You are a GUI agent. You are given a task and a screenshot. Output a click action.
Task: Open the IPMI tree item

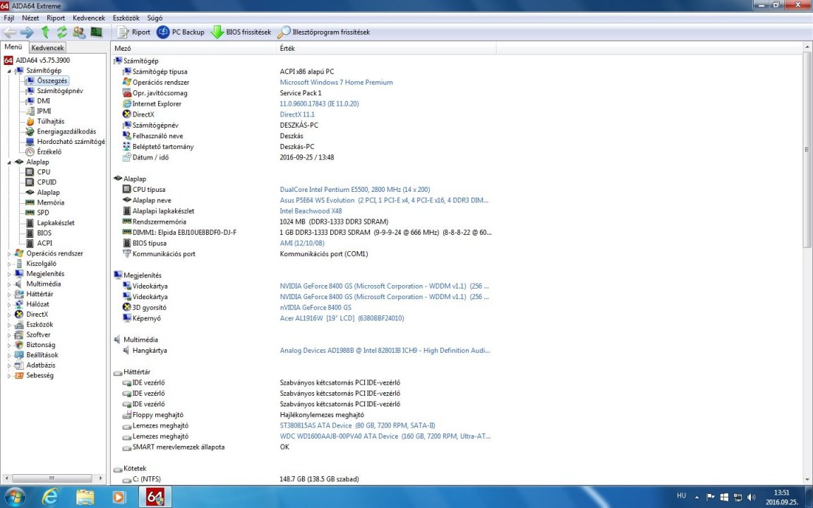pyautogui.click(x=44, y=111)
